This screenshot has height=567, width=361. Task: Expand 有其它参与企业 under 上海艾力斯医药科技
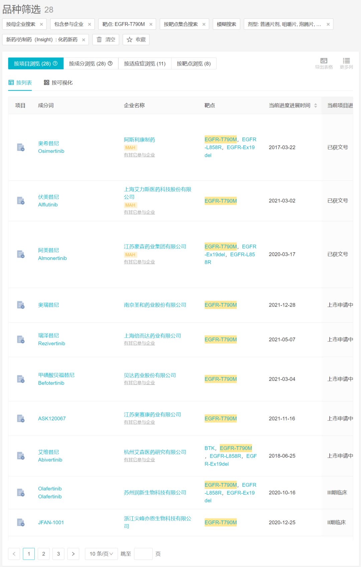139,212
